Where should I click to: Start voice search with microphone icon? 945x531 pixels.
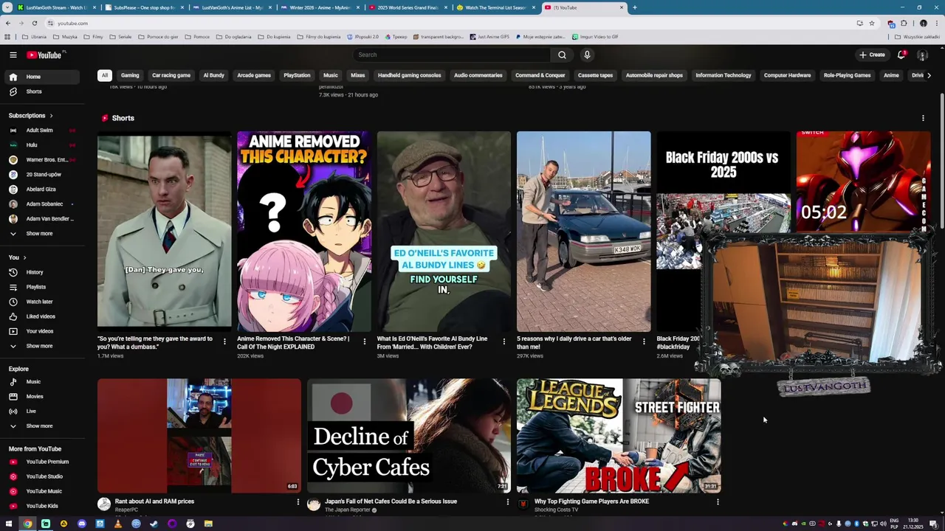click(x=587, y=55)
